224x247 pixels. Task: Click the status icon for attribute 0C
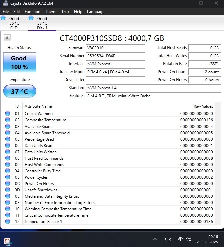pos(8,183)
